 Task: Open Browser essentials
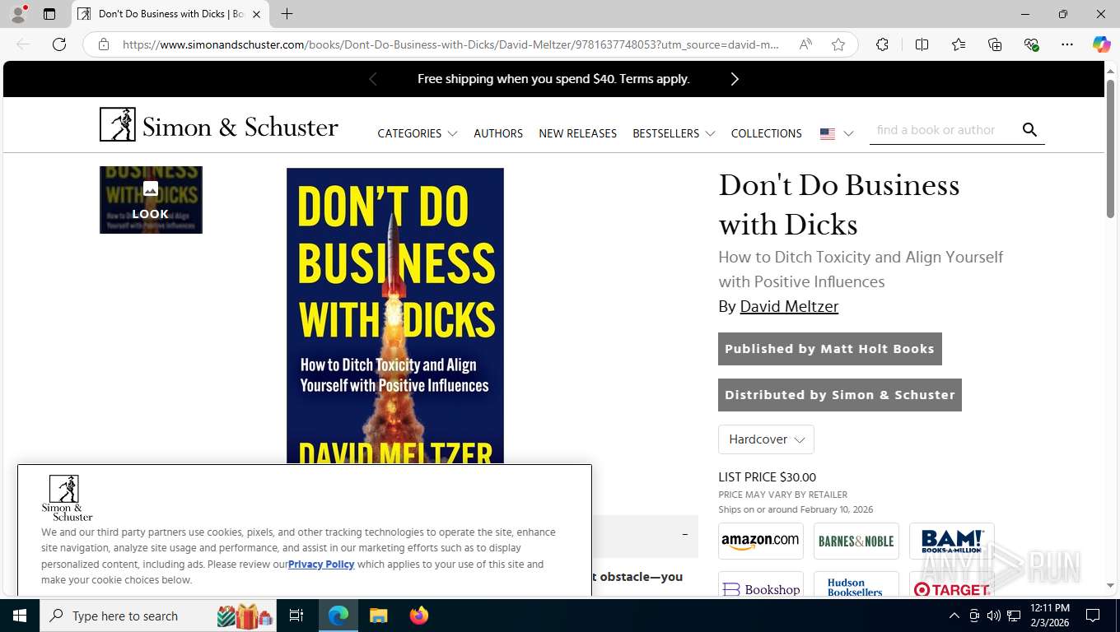[x=1031, y=44]
